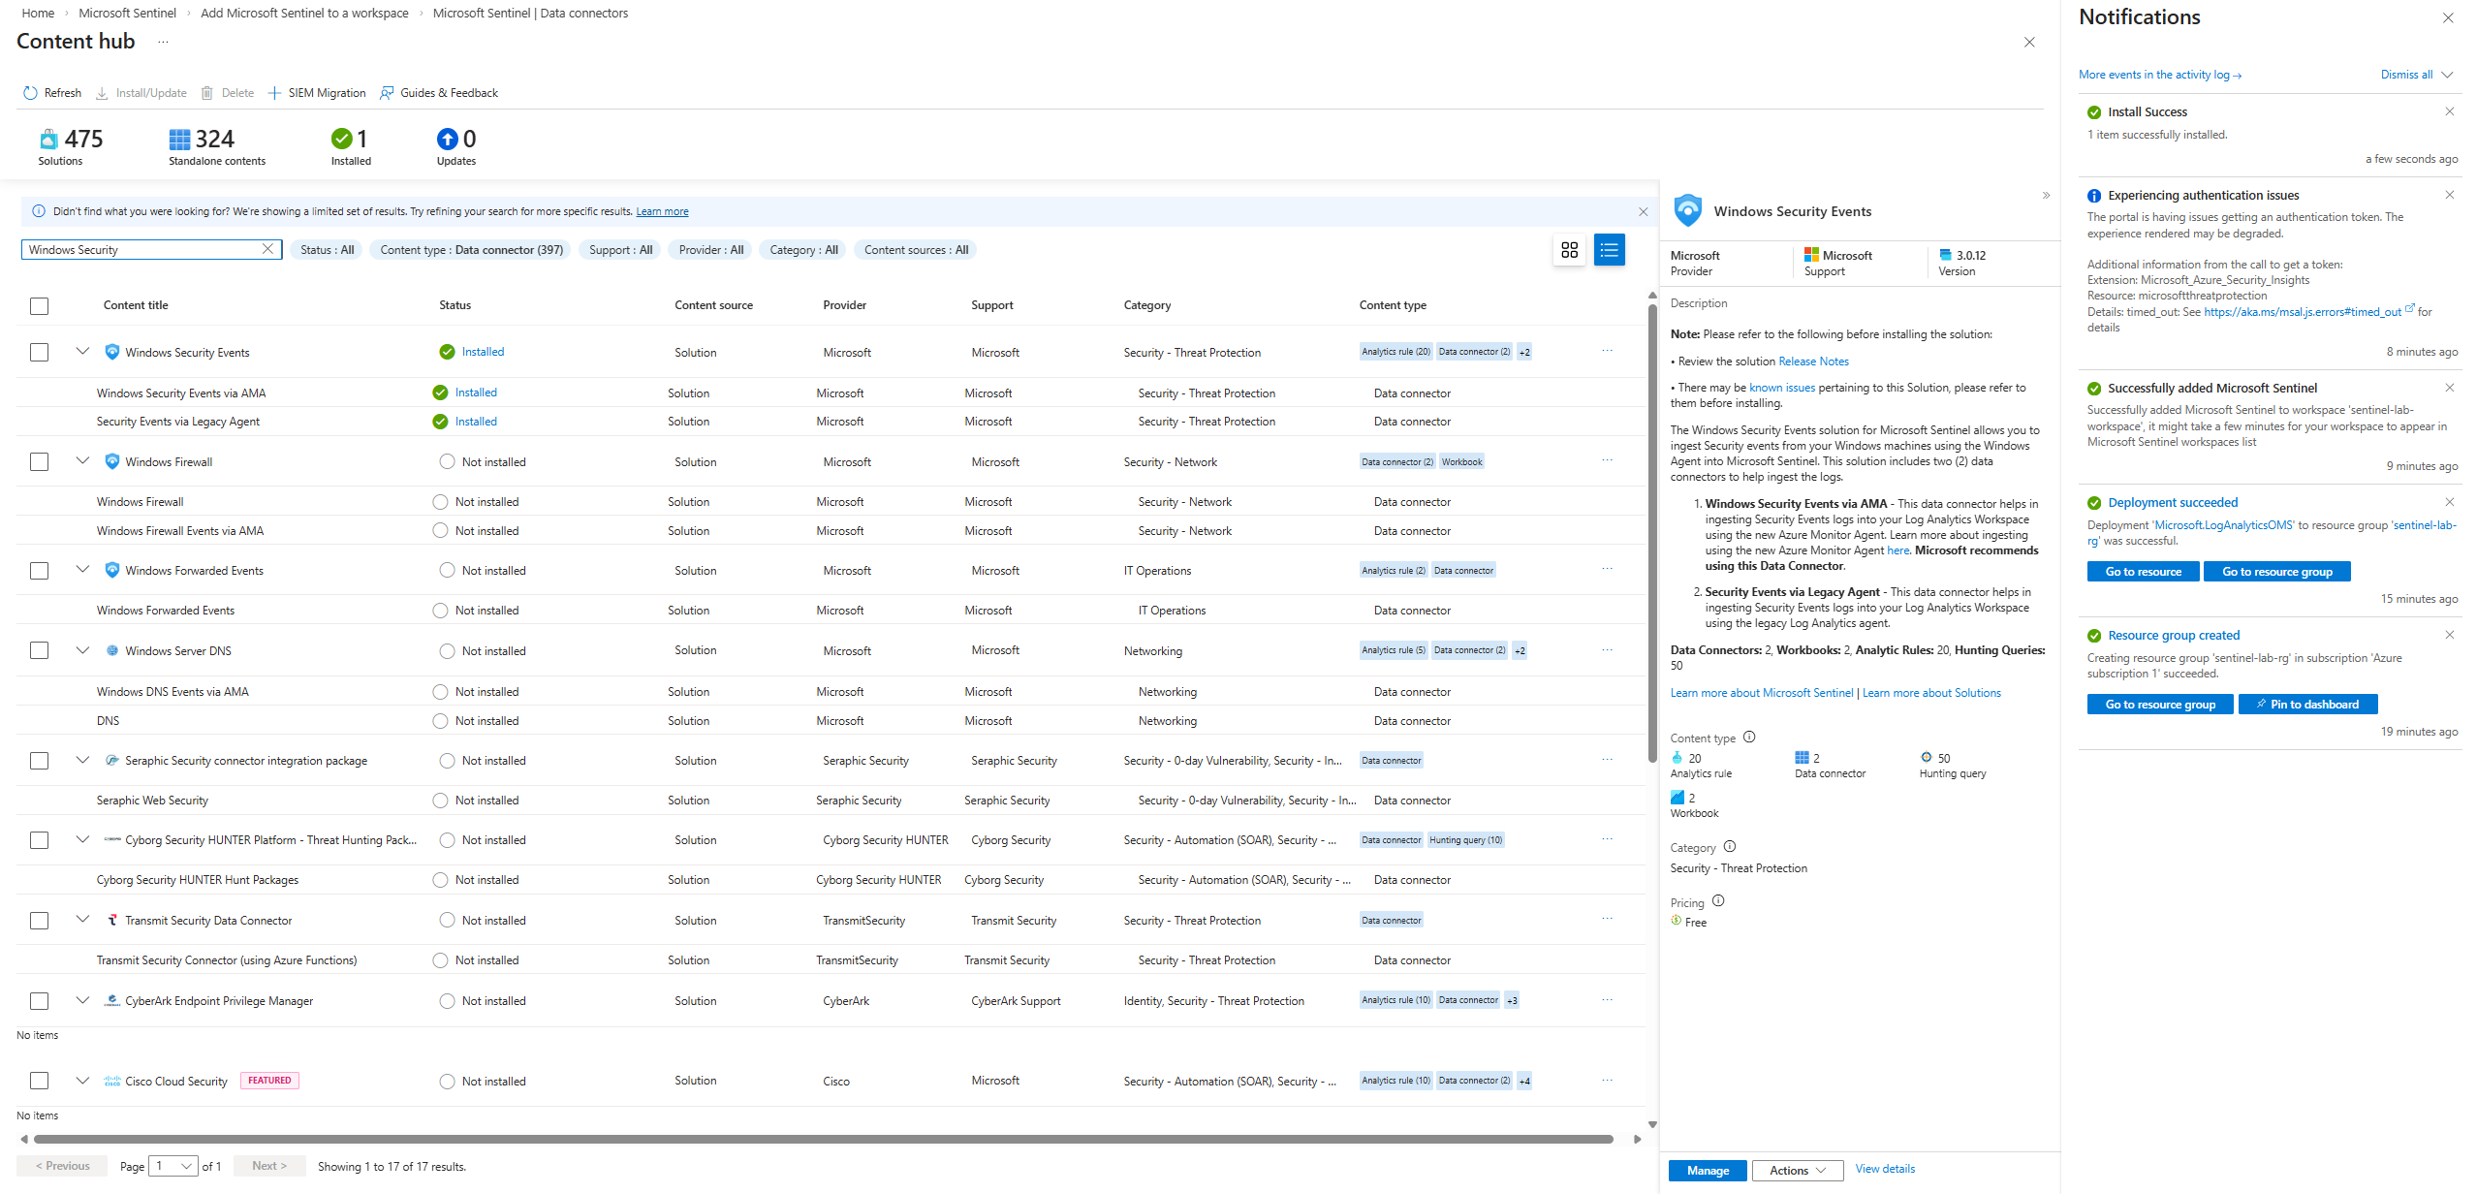Switch to grid card view

coord(1569,250)
